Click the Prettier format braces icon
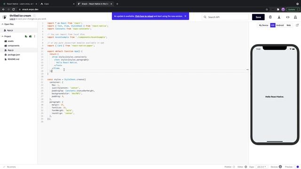The image size is (301, 169). [x=234, y=167]
